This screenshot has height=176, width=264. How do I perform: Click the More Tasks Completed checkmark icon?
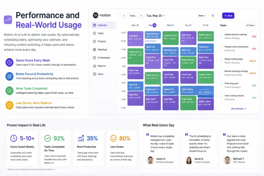coord(10,91)
